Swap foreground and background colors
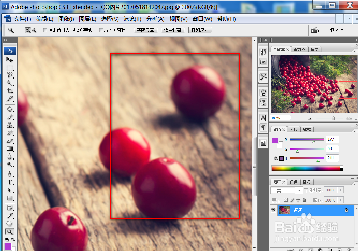Screen dimensions: 358x251 (x=13, y=240)
